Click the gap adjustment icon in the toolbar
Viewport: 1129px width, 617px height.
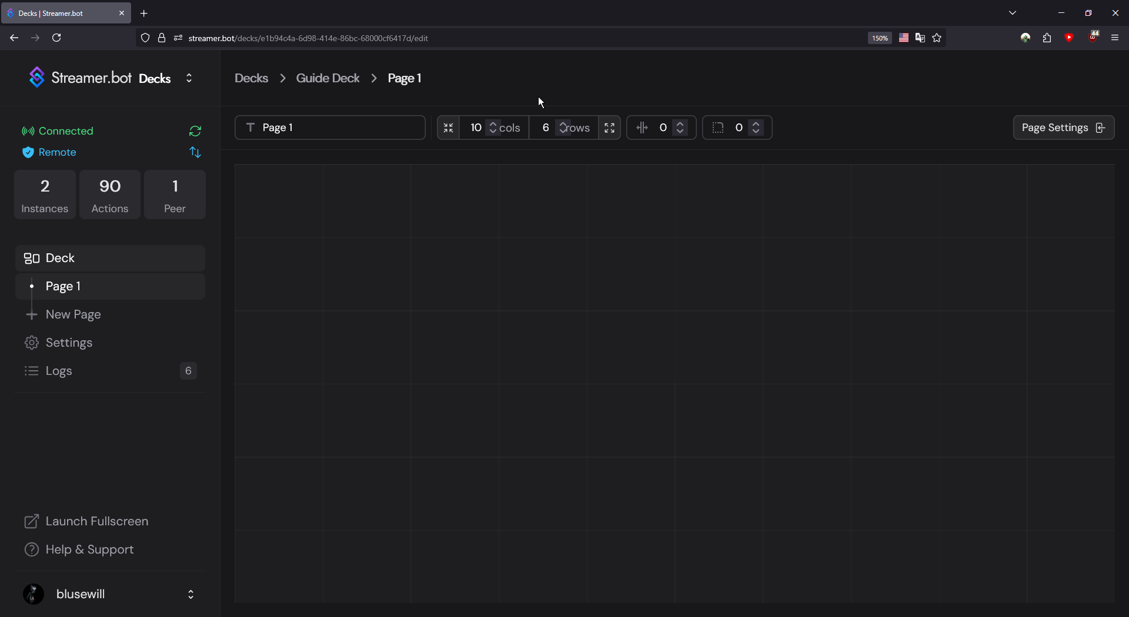[642, 128]
